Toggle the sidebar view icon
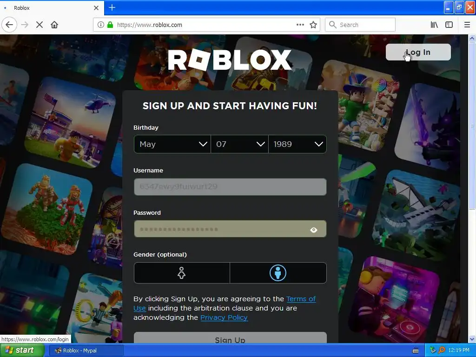476x357 pixels. (x=449, y=25)
